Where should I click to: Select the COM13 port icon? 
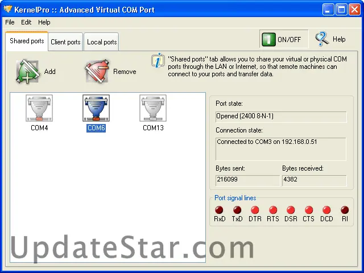153,108
